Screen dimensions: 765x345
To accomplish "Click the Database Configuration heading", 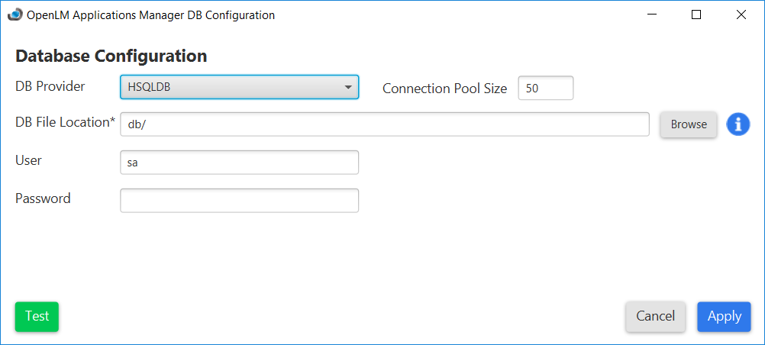I will pyautogui.click(x=111, y=56).
